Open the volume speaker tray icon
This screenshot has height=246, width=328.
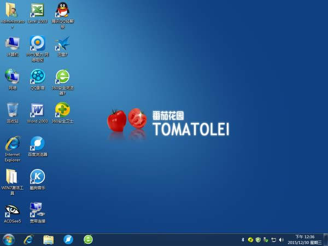pos(281,239)
